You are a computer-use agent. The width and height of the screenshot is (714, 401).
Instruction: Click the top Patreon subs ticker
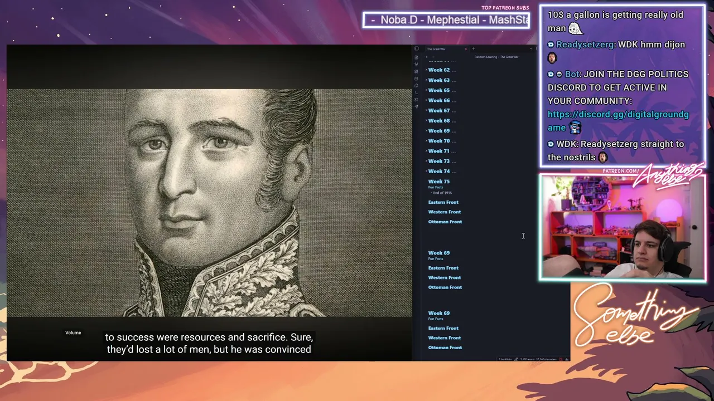click(x=446, y=20)
